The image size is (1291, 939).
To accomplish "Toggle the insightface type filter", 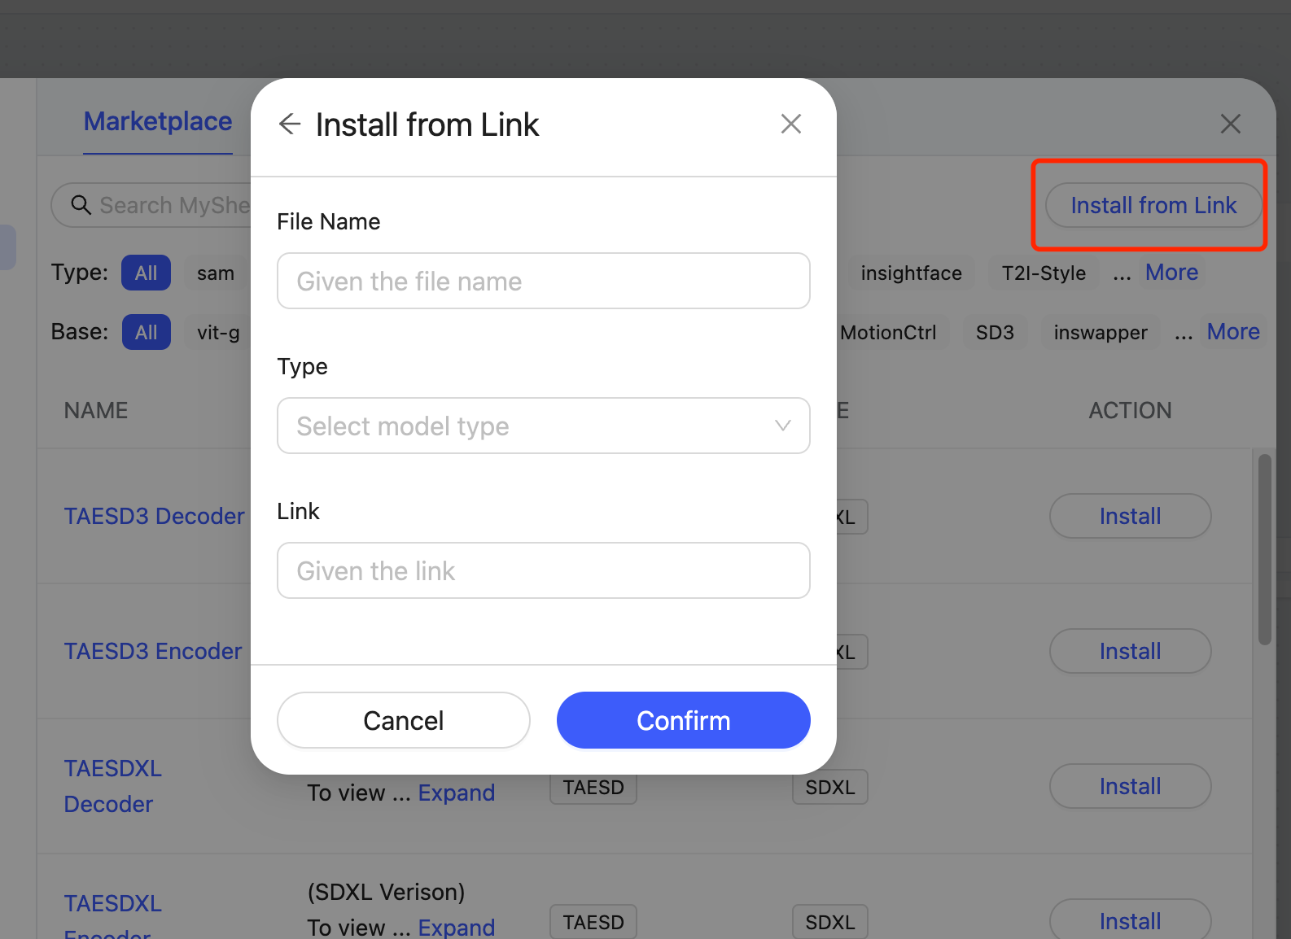I will pos(911,273).
